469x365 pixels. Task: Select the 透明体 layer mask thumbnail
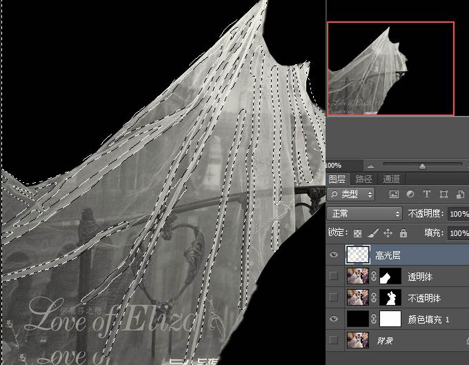coord(390,276)
